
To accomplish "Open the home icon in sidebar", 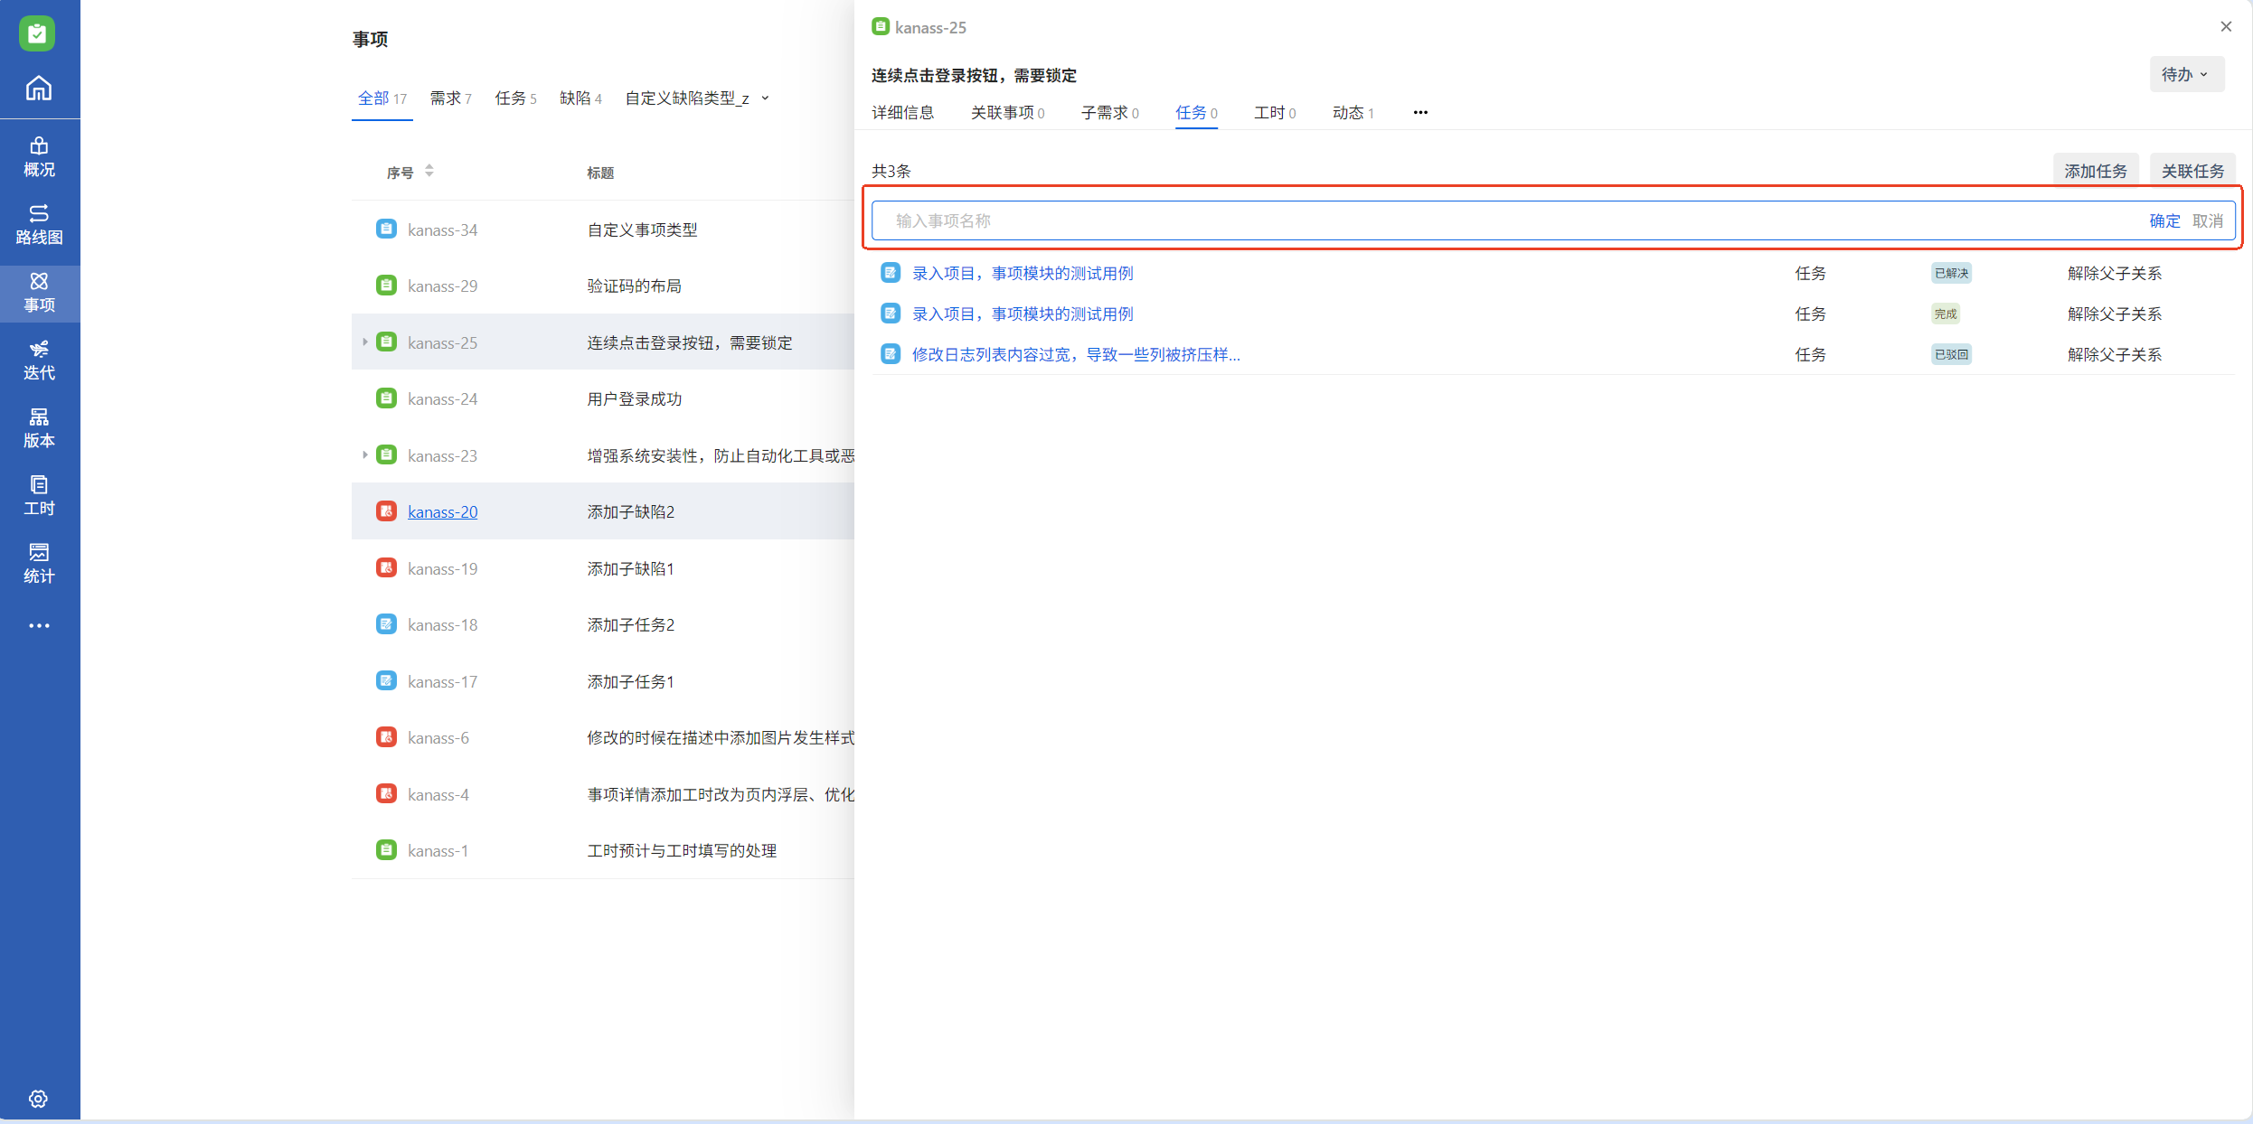I will click(x=39, y=89).
